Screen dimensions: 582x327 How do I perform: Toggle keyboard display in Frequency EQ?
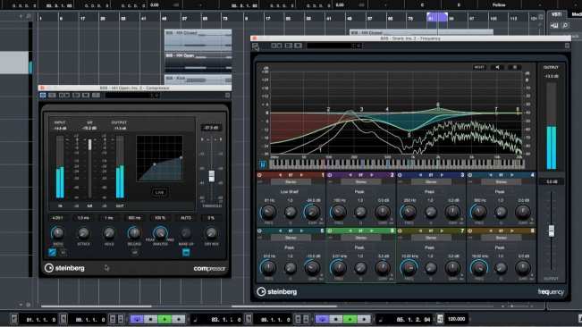click(x=263, y=164)
